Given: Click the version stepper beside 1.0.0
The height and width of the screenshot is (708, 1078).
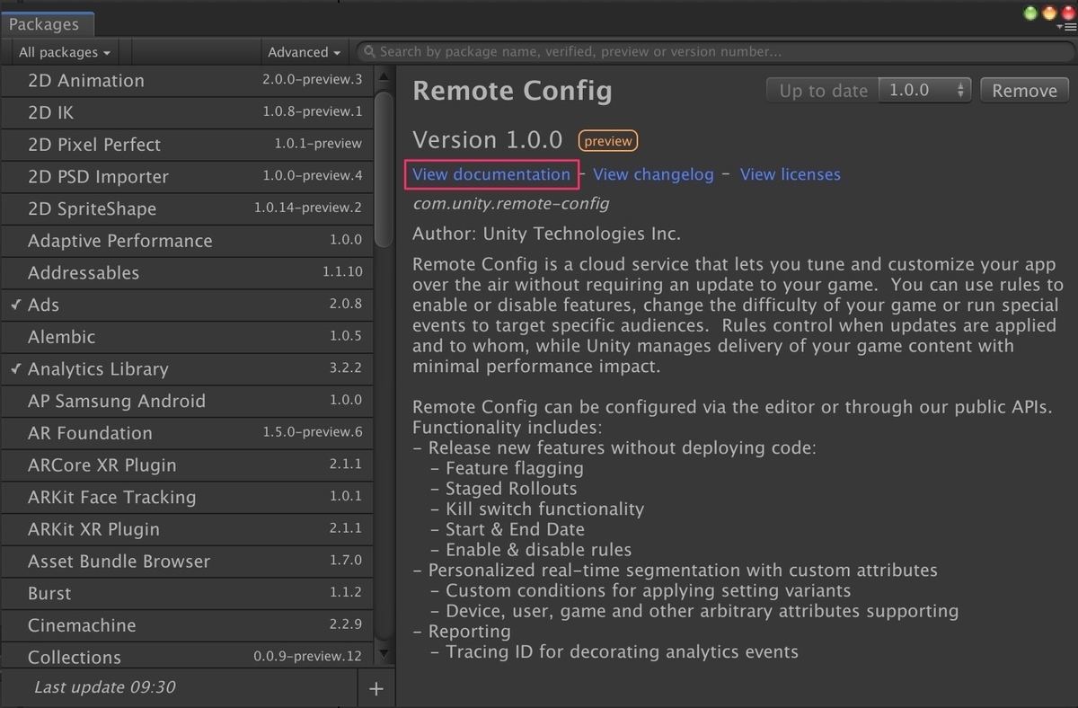Looking at the screenshot, I should [x=960, y=89].
